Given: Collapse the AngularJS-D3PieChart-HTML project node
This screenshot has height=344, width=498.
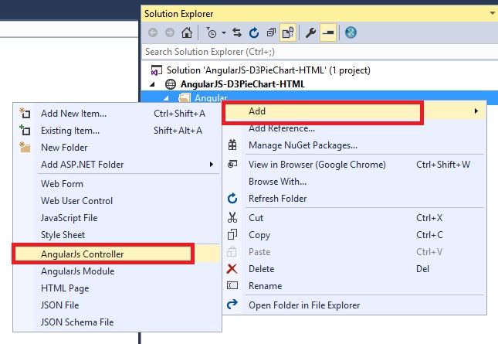Looking at the screenshot, I should pyautogui.click(x=152, y=83).
